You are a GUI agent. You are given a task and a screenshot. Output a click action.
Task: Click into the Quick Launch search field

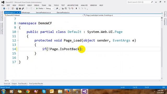139,2
